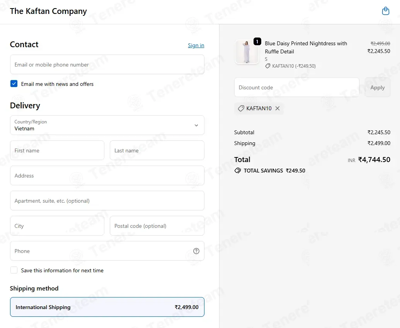Click the Discount code input field
Viewport: 400px width, 328px height.
coord(297,87)
